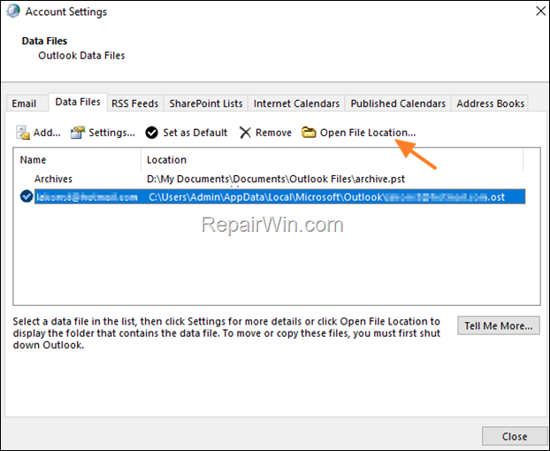
Task: Click the Add data file envelope icon
Action: click(x=23, y=133)
